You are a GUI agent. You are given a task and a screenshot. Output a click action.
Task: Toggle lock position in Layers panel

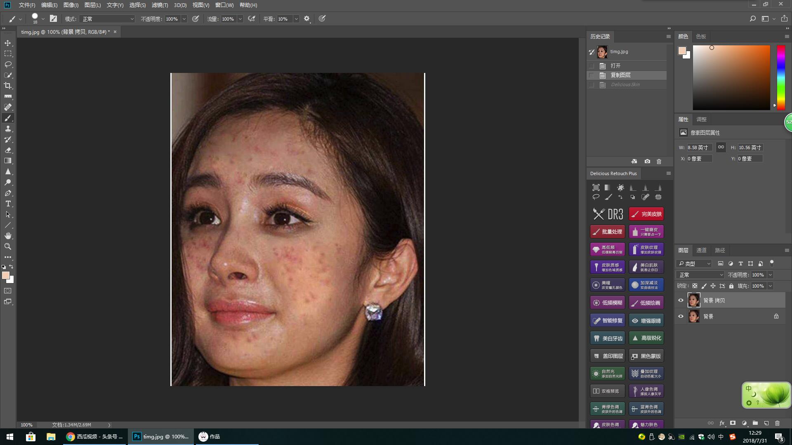click(713, 286)
